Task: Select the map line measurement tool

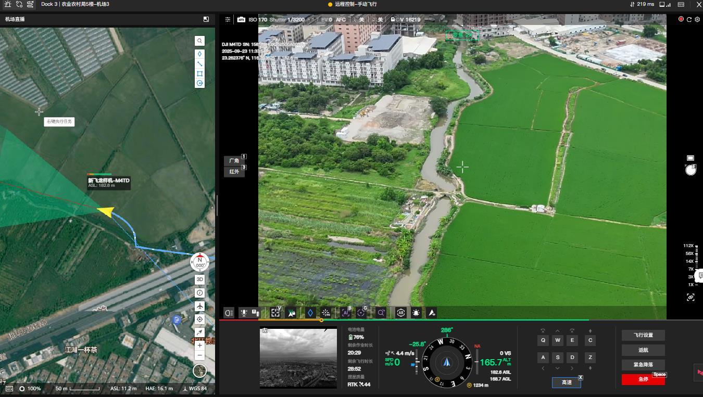Action: pos(199,63)
